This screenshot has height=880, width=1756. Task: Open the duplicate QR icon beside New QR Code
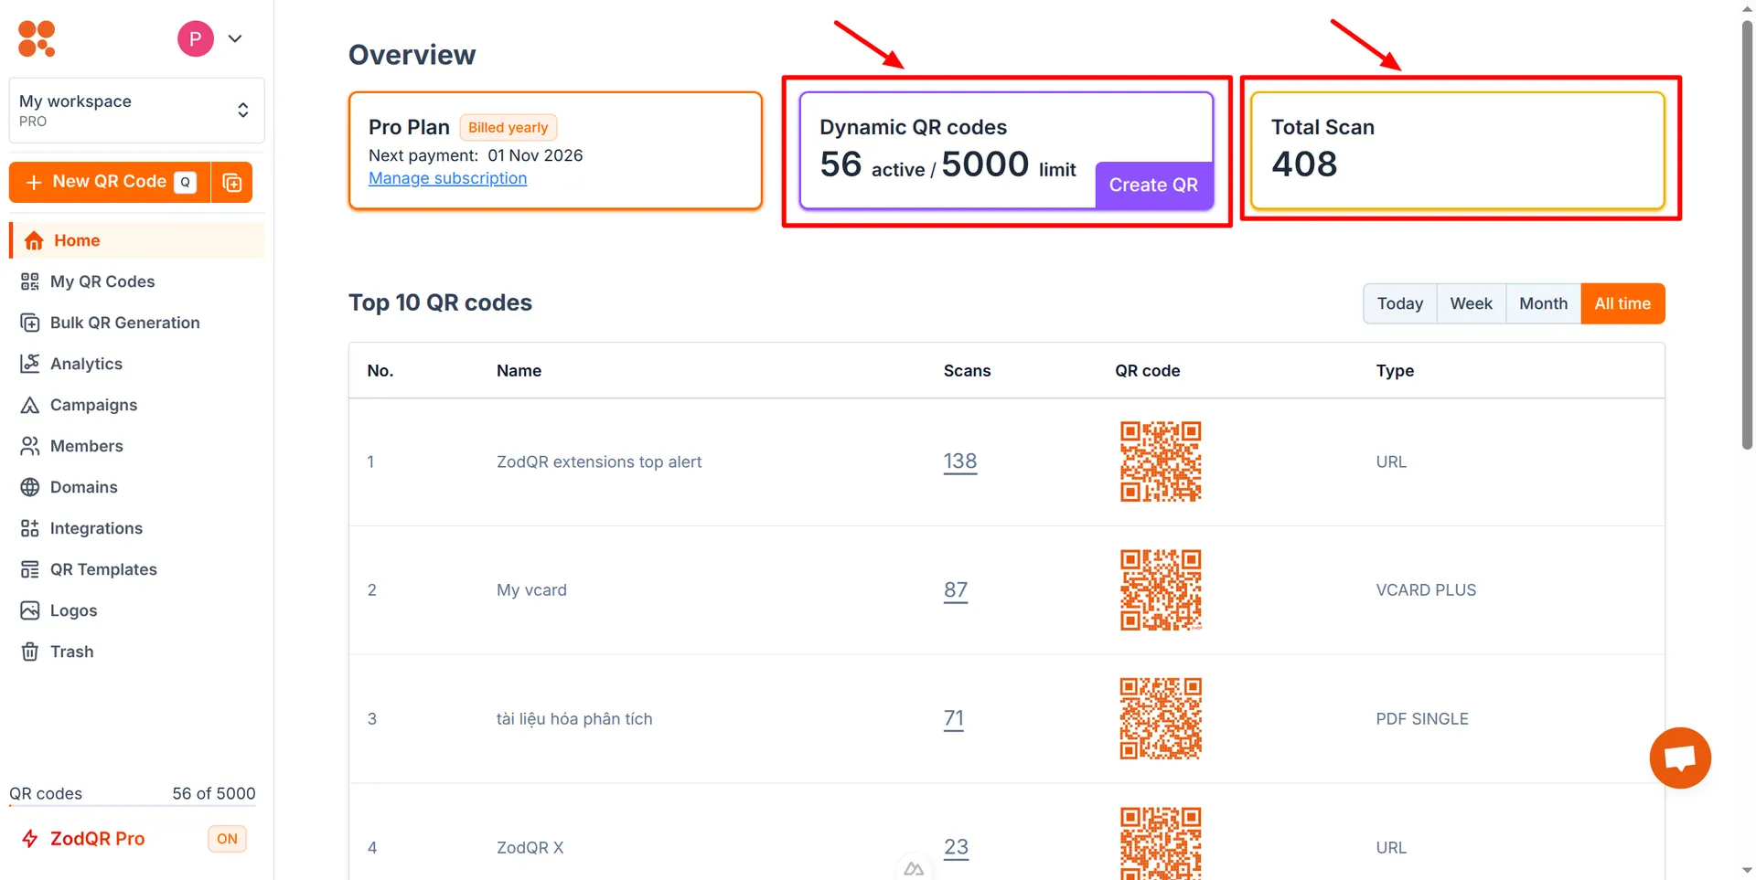tap(232, 183)
